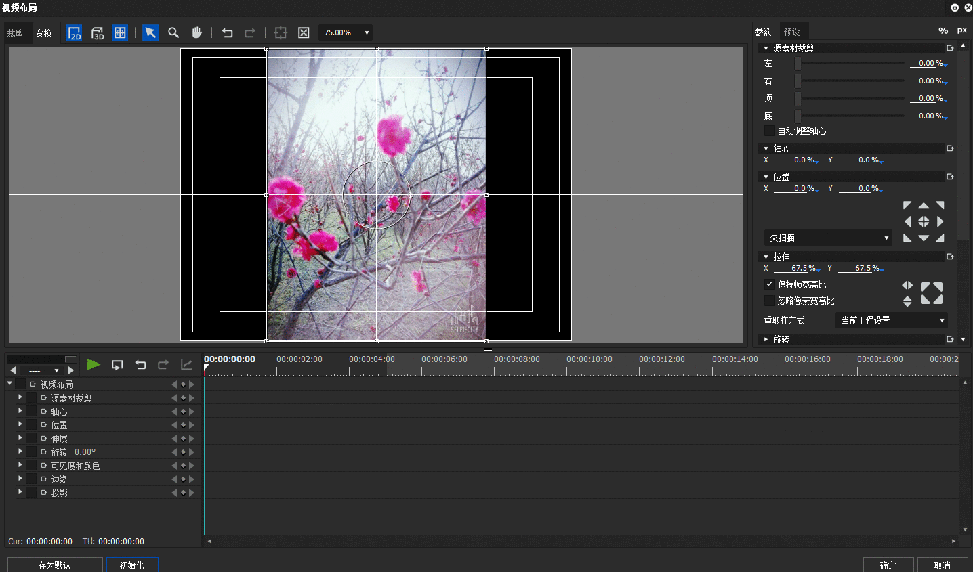Uncheck 保持帧宽高比 checkbox

[770, 284]
